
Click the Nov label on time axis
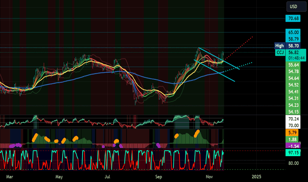click(x=209, y=177)
